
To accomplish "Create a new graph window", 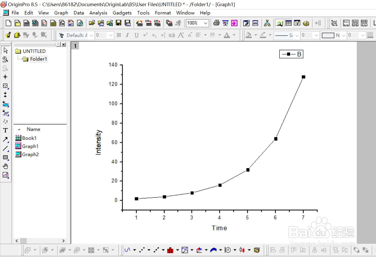I will click(x=44, y=23).
